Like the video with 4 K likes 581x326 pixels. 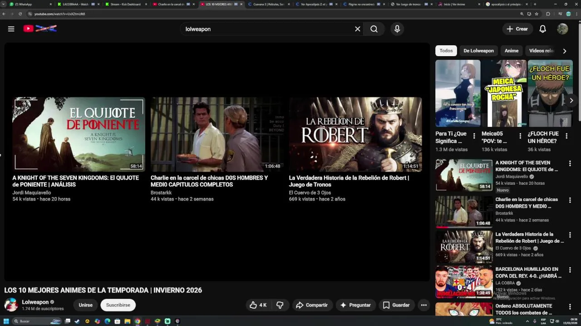258,305
